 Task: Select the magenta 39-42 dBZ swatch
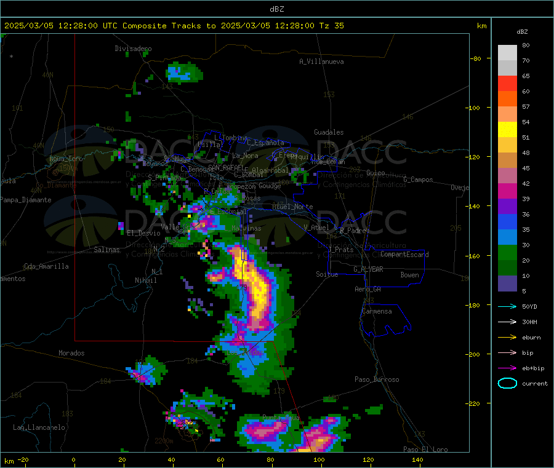[x=507, y=191]
